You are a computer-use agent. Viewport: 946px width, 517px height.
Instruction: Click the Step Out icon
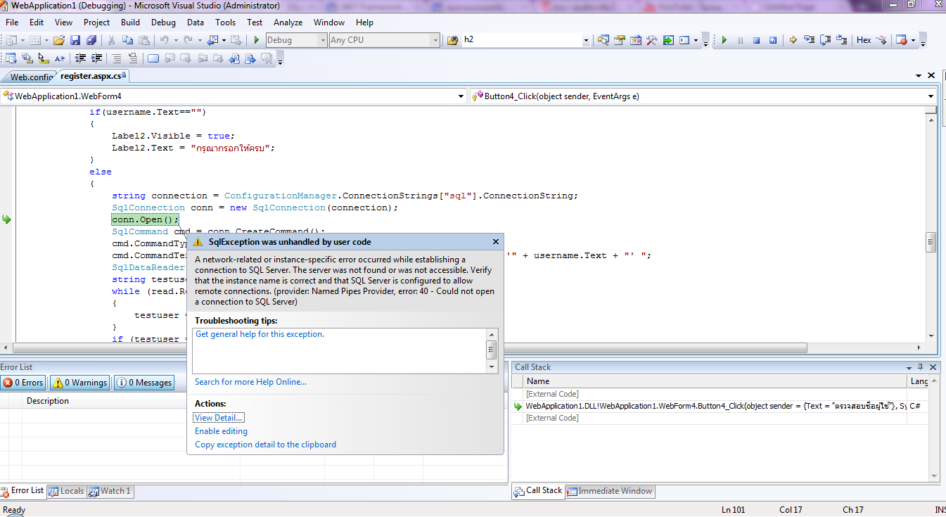pos(841,40)
